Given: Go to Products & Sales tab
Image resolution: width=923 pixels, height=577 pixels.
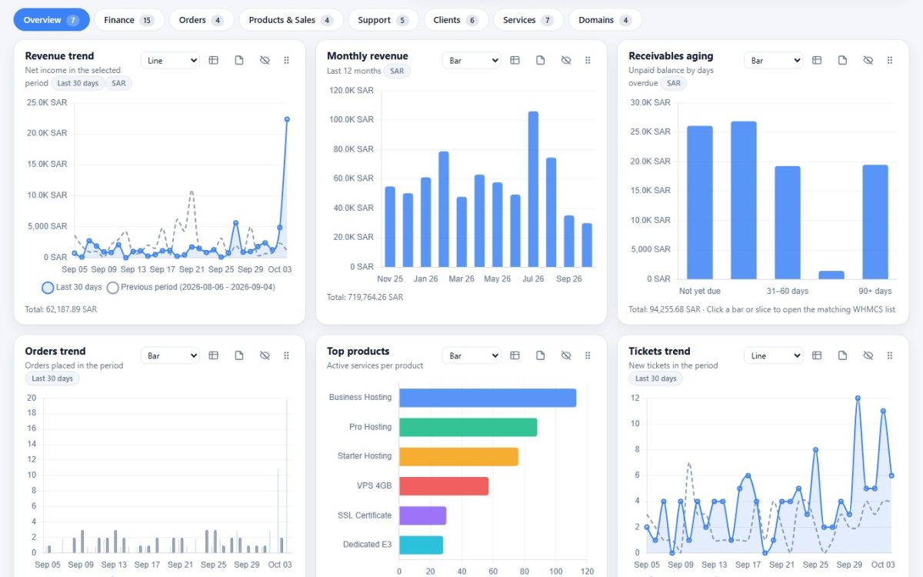Looking at the screenshot, I should click(x=291, y=20).
